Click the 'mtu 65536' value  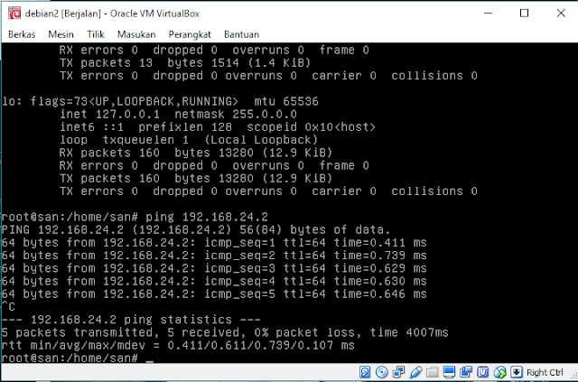(x=286, y=101)
